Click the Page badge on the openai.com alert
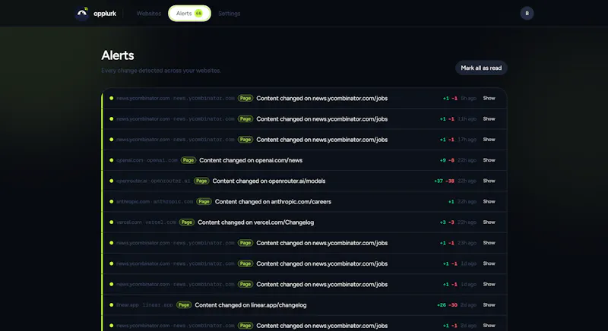 (188, 160)
